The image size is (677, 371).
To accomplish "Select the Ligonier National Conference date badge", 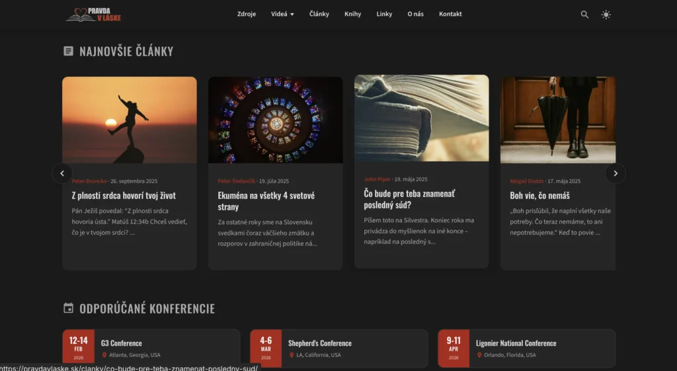I will pos(454,348).
